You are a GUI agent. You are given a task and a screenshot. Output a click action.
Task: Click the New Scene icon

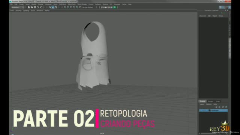click(x=29, y=7)
